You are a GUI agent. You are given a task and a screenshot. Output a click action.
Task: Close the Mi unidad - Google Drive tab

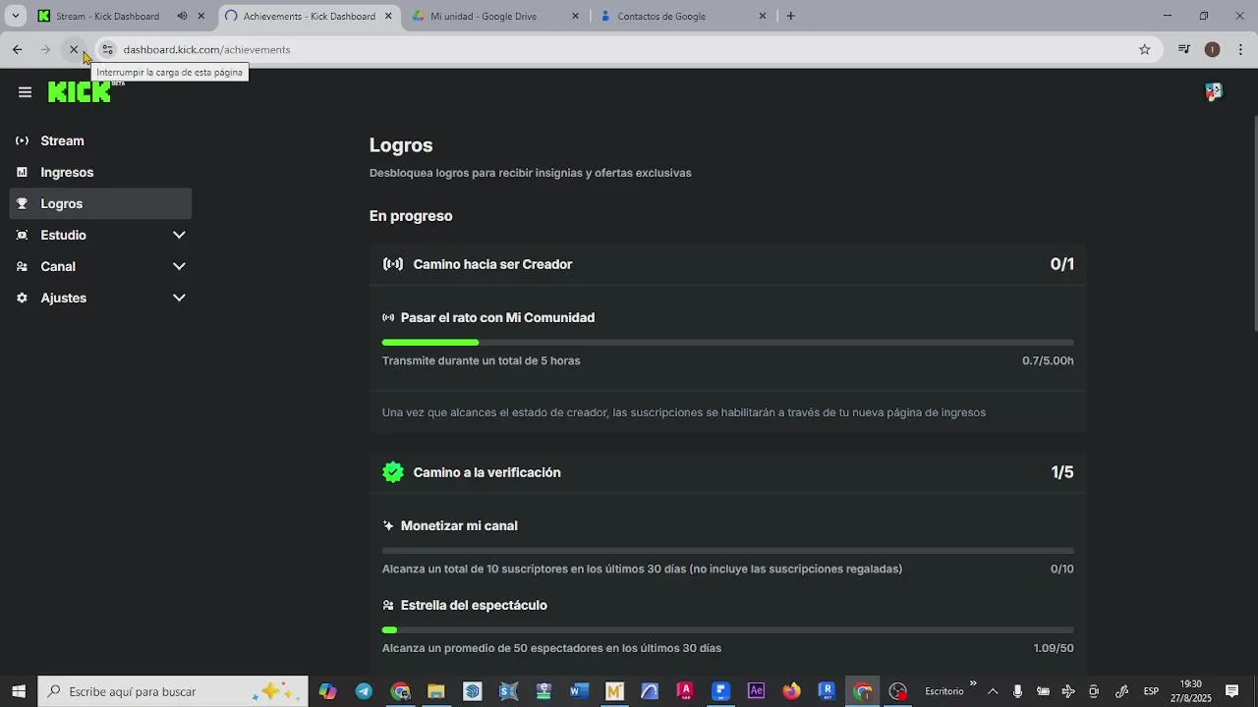[575, 16]
